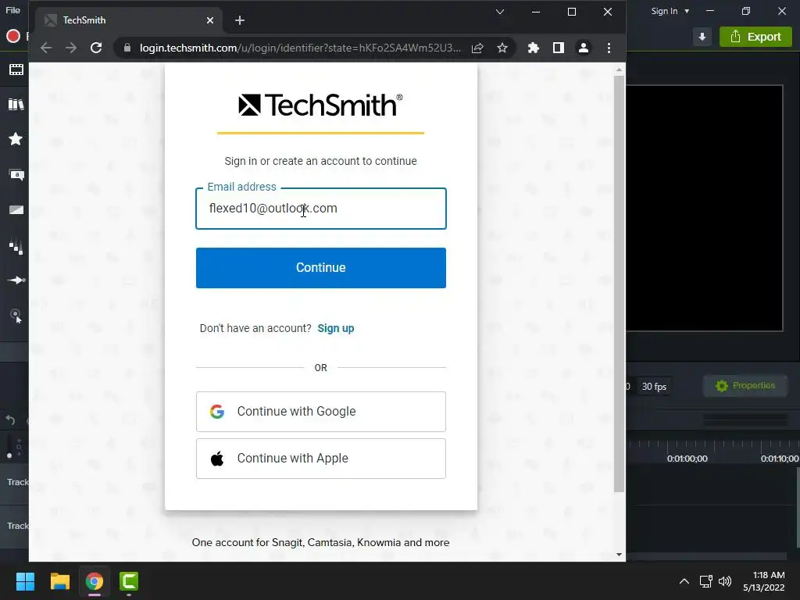
Task: Open Camtasia Media bin icon
Action: tap(16, 70)
